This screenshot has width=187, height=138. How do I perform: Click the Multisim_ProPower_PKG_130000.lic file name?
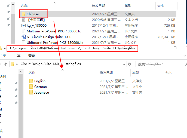[54, 31]
